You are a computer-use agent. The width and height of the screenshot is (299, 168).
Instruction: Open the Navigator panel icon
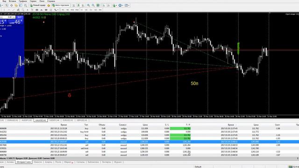[16, 5]
